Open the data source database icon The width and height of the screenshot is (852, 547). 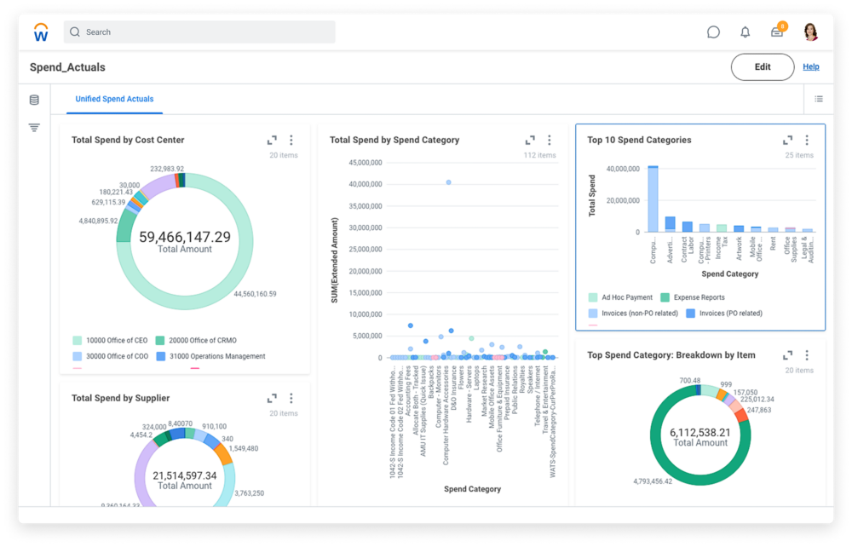click(x=34, y=100)
